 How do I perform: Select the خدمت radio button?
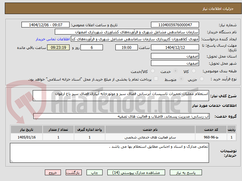coord(175,71)
